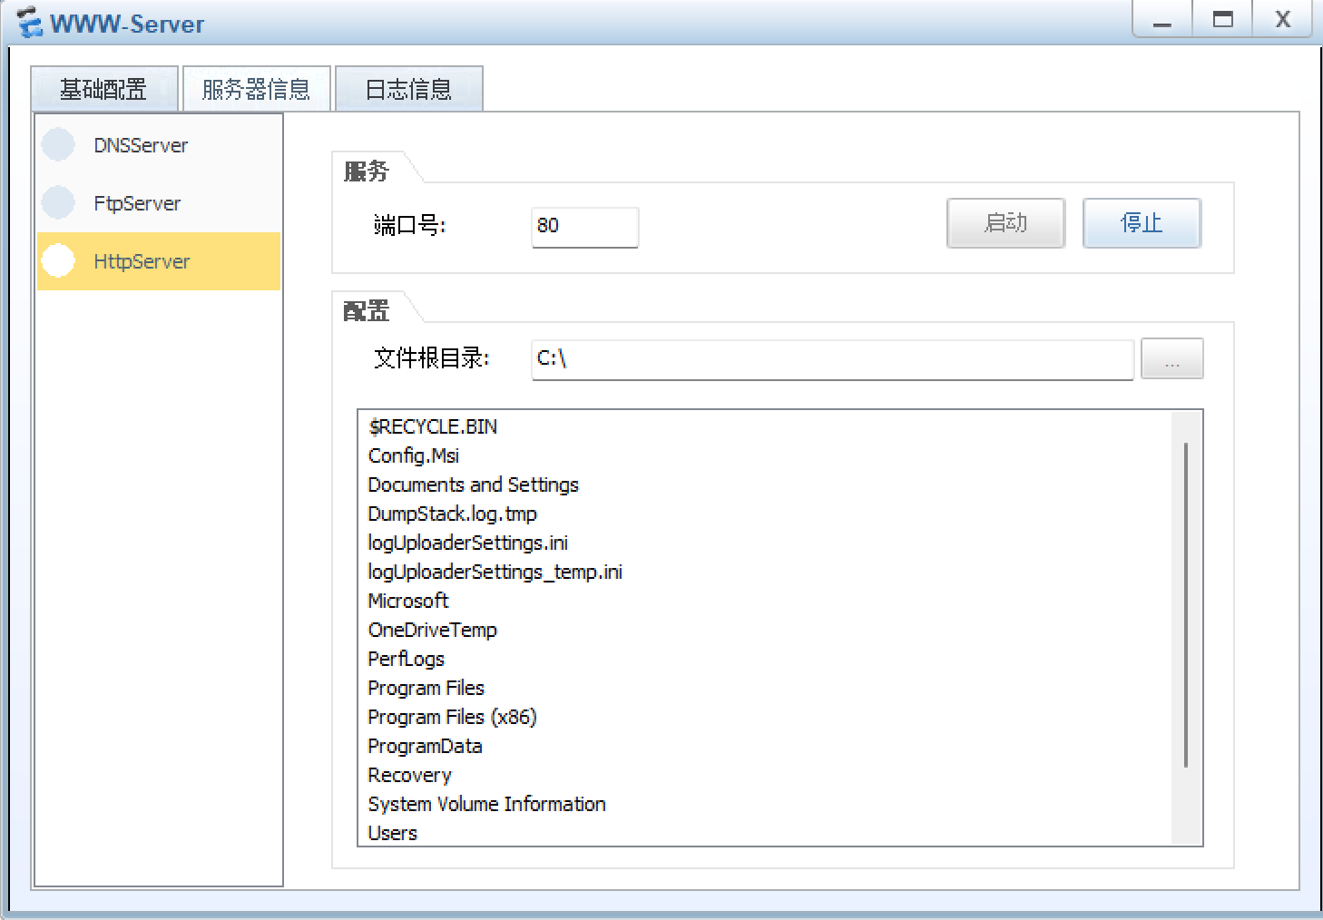Click the 端口号 port number field
Image resolution: width=1323 pixels, height=920 pixels.
click(x=584, y=227)
